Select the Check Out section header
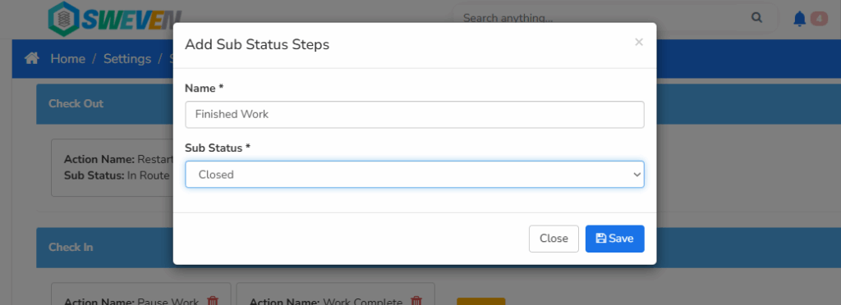 pos(104,104)
